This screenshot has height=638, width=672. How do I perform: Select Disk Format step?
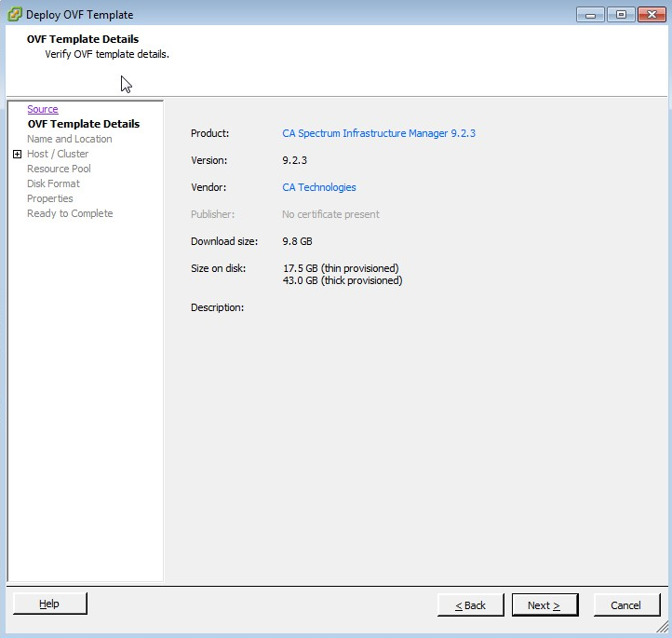click(x=53, y=183)
